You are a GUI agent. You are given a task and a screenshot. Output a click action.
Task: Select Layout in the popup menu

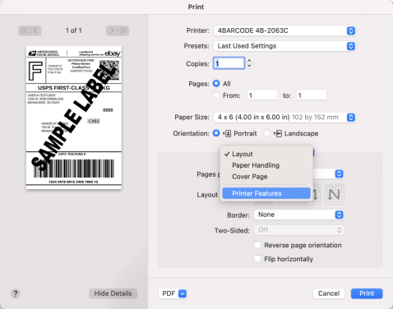coord(266,154)
